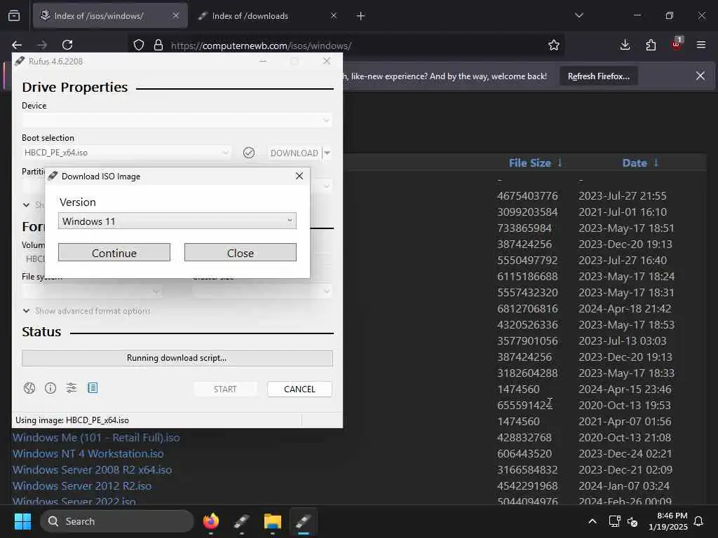
Task: List all tabs chevron in Firefox
Action: coord(579,15)
